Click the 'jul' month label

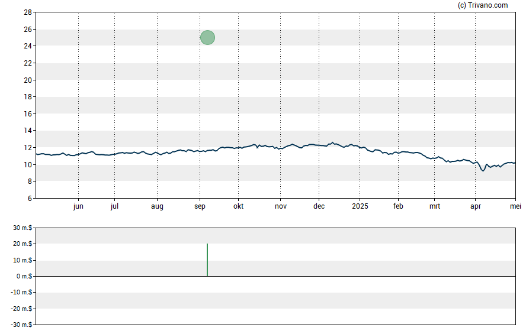click(x=114, y=206)
